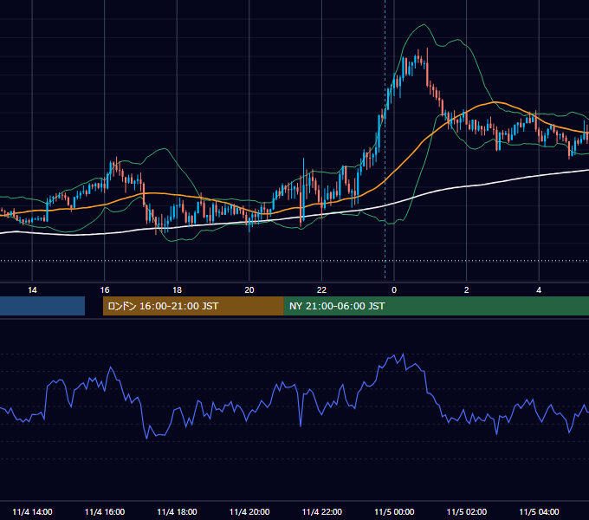Click the hour label 16 on price chart axis

coord(105,290)
